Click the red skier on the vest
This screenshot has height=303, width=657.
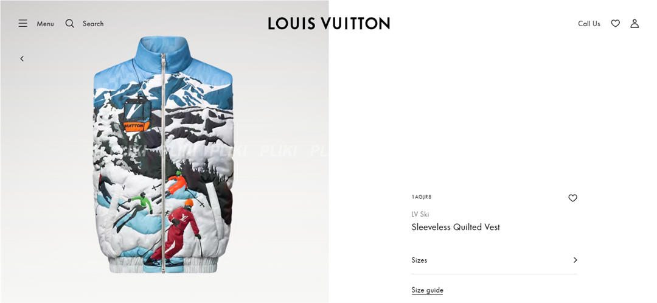(x=178, y=232)
